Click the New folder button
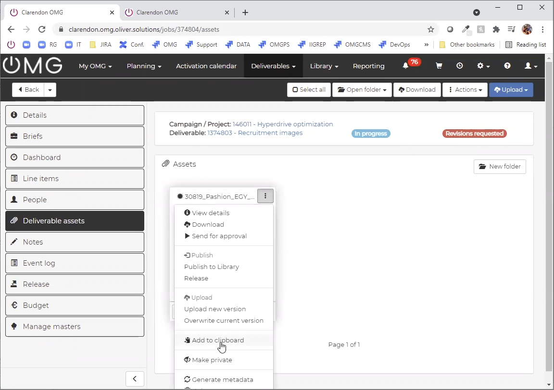Image resolution: width=554 pixels, height=390 pixels. click(x=500, y=167)
